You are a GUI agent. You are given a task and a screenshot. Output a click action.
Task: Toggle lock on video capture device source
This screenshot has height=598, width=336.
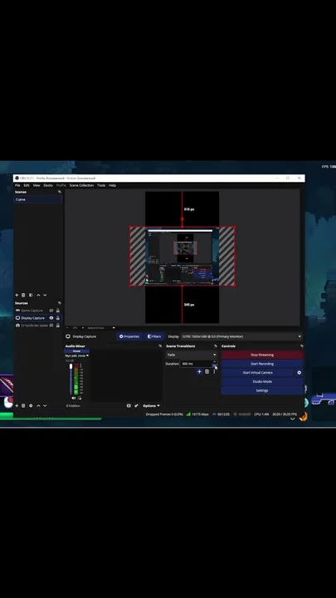tap(58, 326)
